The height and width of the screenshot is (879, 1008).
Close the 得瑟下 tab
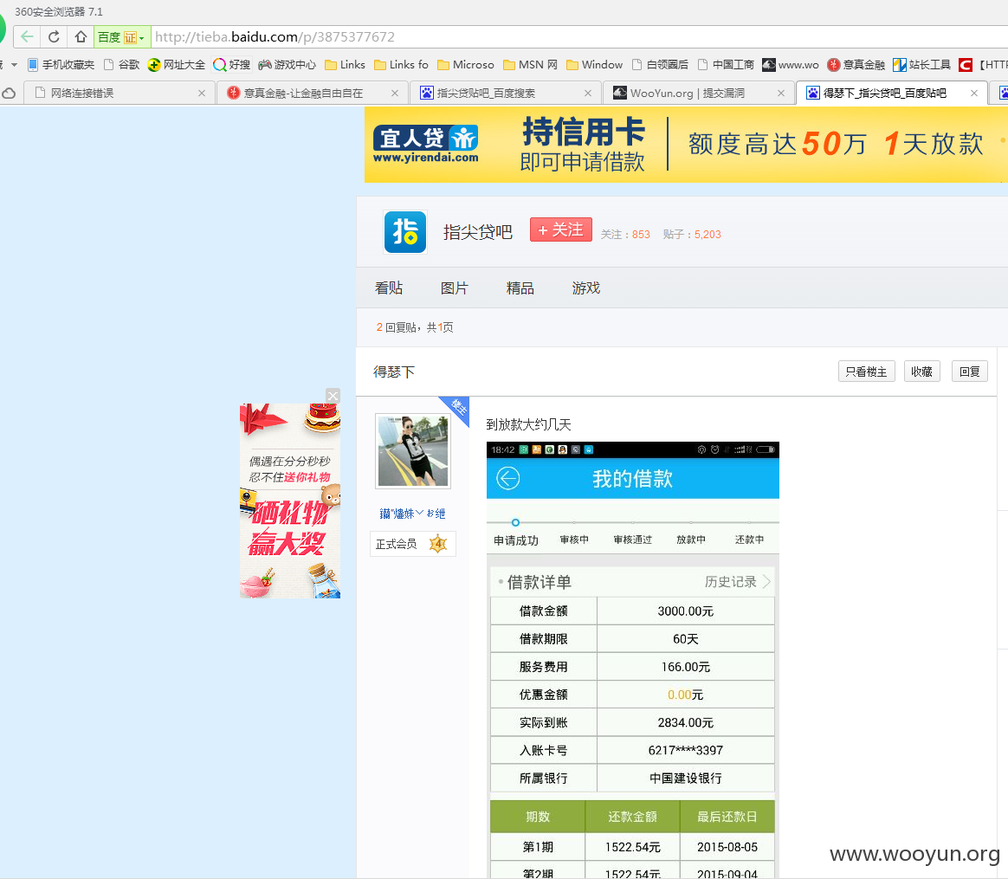(x=974, y=94)
